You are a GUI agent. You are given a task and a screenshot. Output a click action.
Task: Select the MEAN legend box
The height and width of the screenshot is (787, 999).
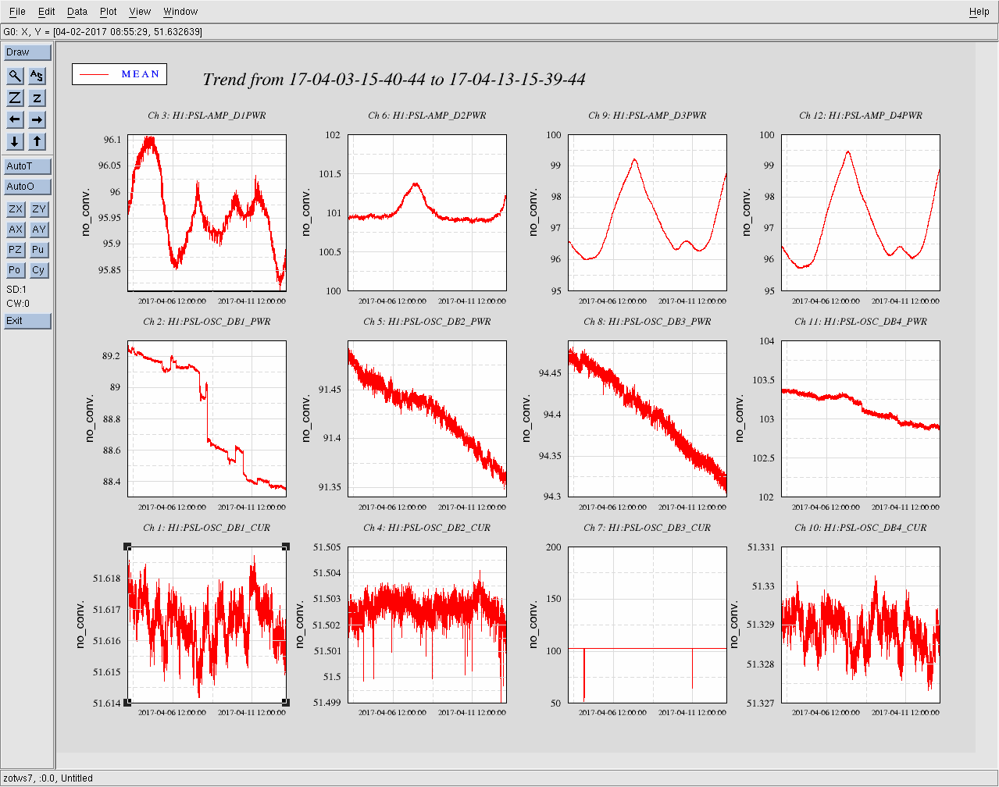[x=120, y=74]
